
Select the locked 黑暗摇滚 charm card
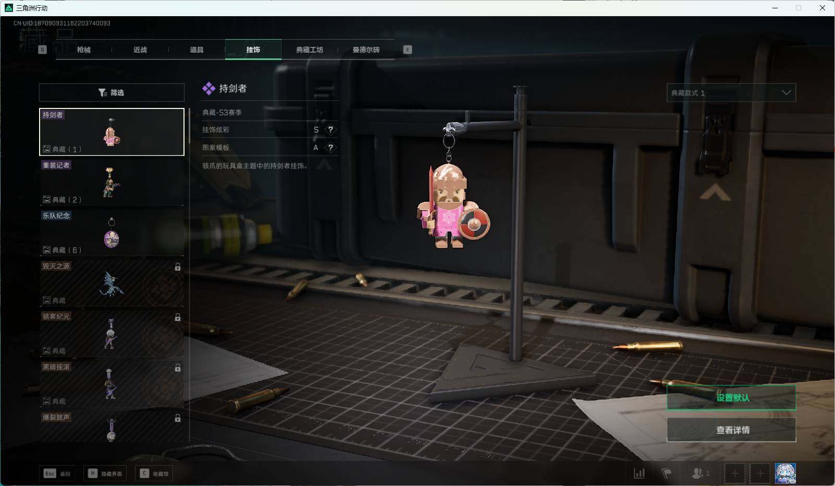tap(112, 384)
